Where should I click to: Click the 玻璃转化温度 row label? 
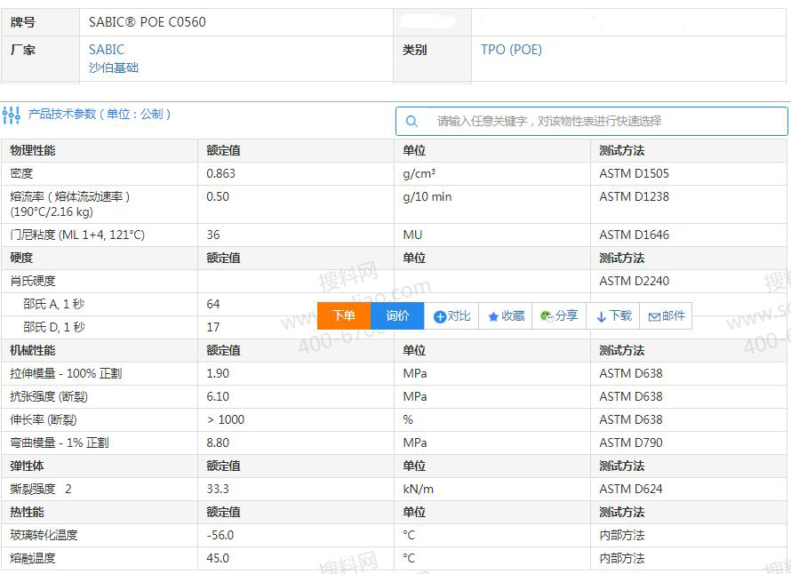click(44, 535)
